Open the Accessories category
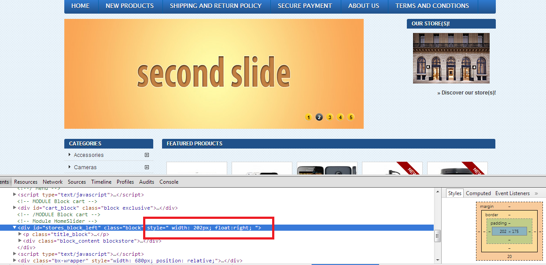The image size is (546, 265). point(89,155)
